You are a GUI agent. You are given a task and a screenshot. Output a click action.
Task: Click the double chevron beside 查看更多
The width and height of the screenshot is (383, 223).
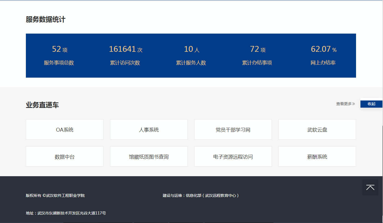[x=354, y=104]
